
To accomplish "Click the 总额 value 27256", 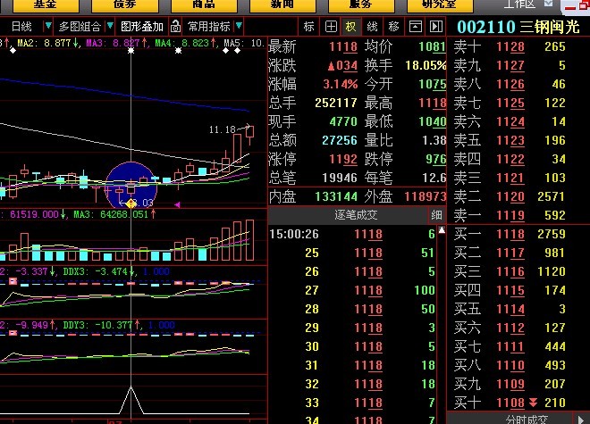I will tap(340, 140).
